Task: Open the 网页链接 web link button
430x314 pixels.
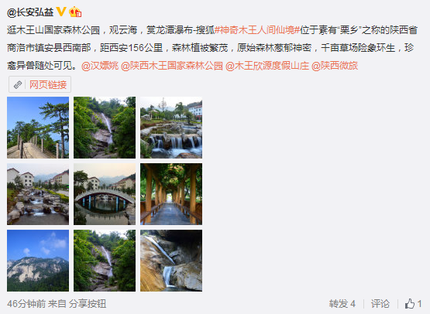Action: [40, 84]
